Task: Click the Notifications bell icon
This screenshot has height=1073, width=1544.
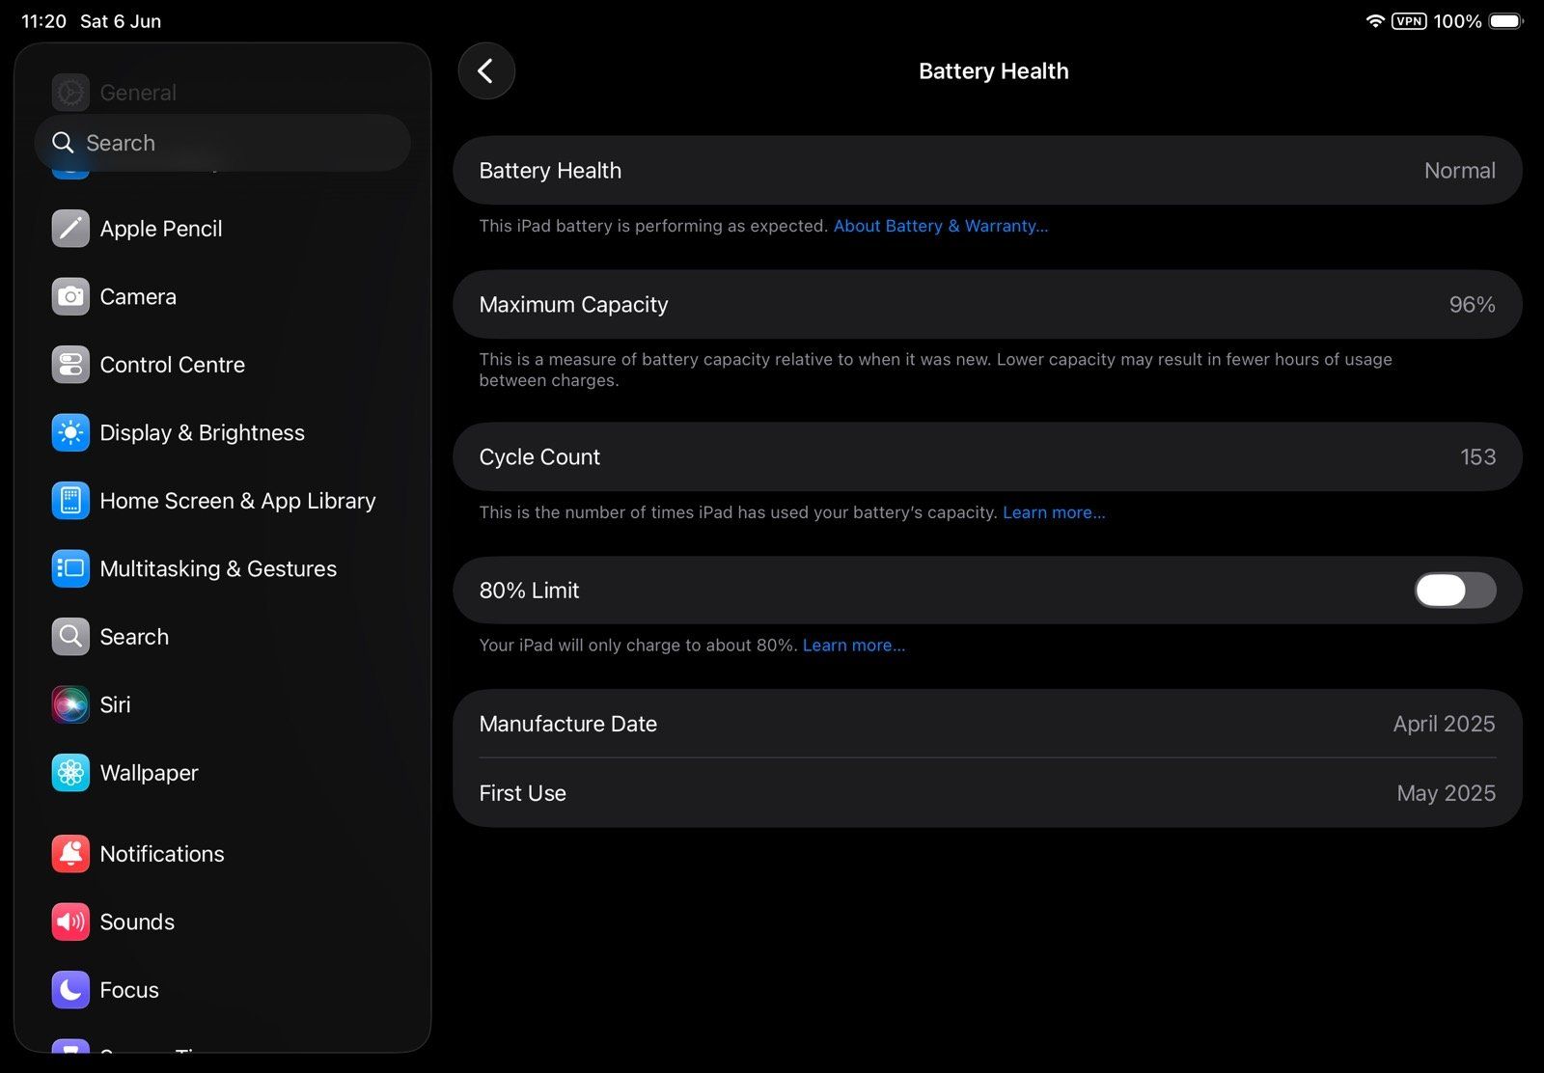Action: tap(70, 854)
